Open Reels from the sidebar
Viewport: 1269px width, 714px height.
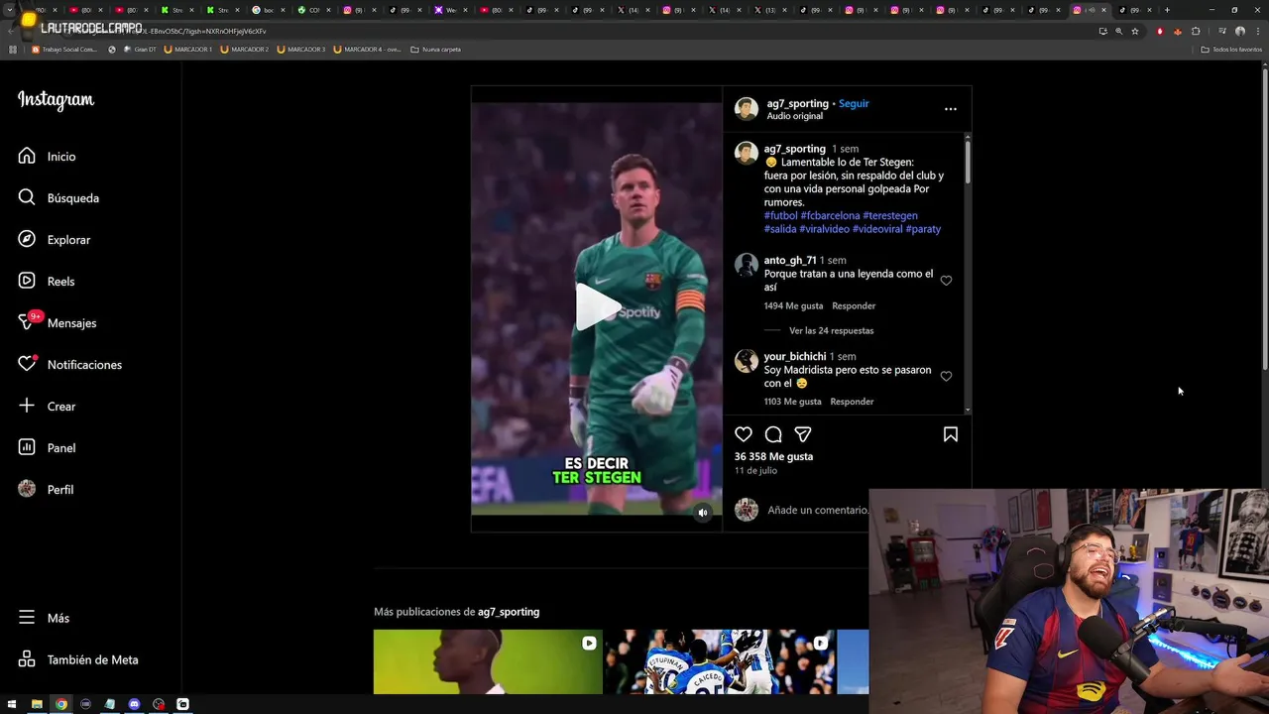[x=47, y=282]
